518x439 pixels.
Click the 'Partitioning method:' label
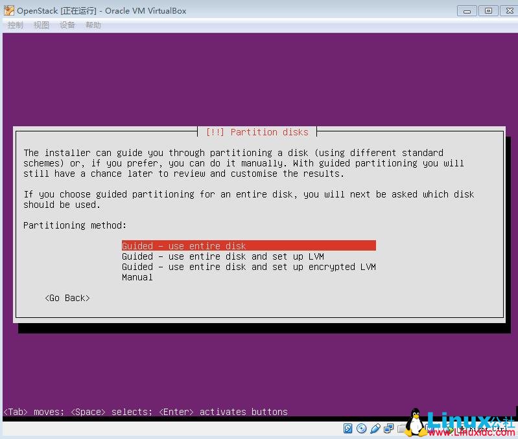[x=75, y=225]
